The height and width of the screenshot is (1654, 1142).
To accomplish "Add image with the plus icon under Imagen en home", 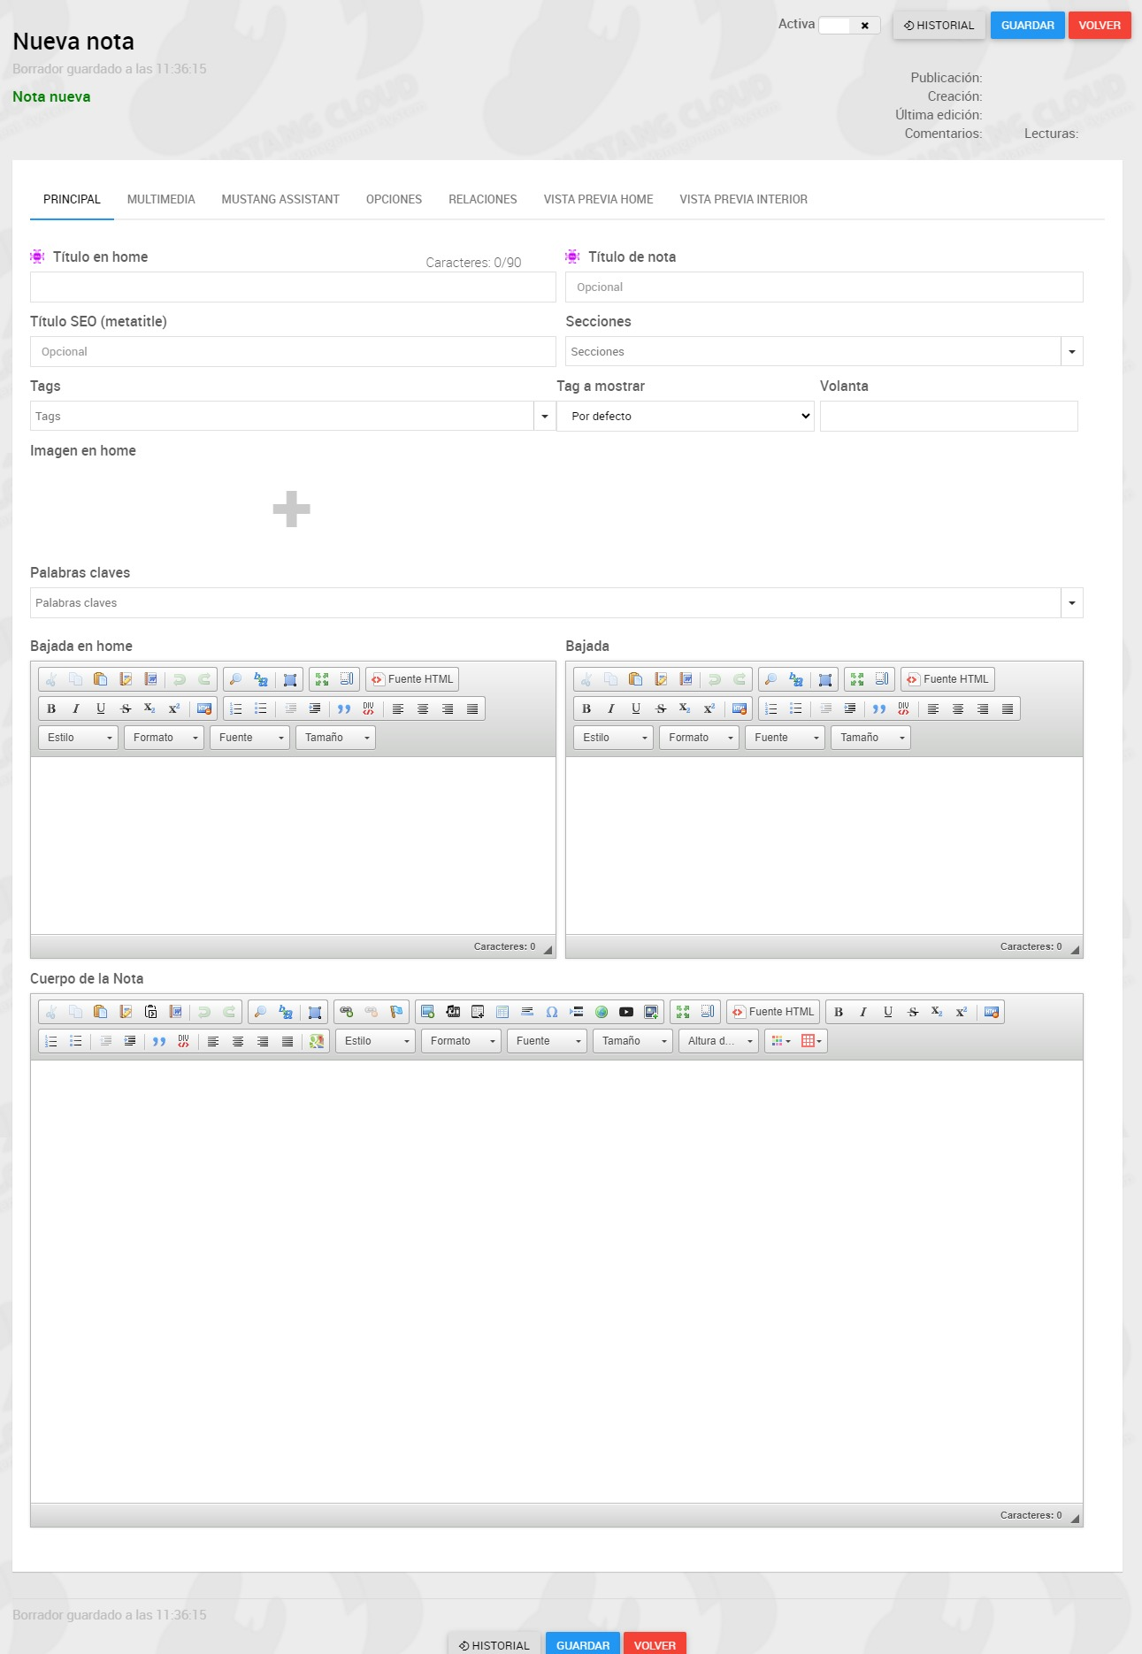I will click(x=291, y=509).
